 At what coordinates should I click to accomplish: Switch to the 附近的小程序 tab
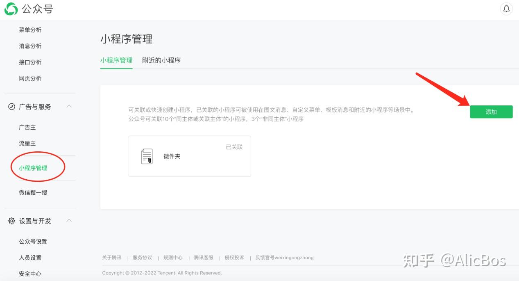point(161,60)
